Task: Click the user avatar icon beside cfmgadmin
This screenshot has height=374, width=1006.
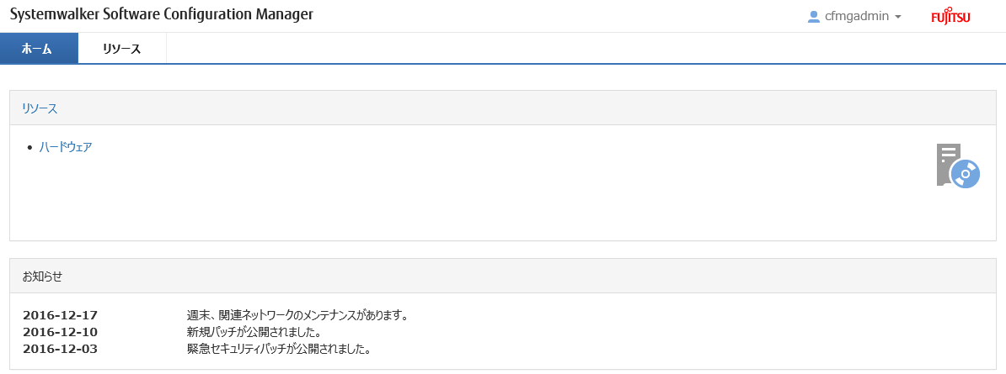Action: [814, 17]
